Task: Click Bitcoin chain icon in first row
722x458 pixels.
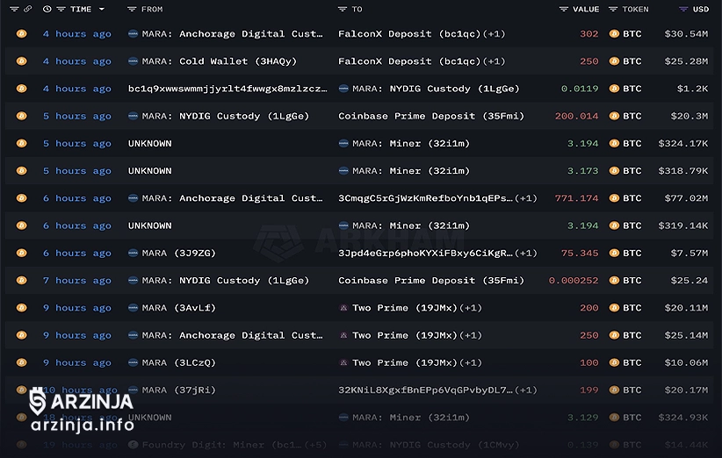Action: [x=22, y=34]
